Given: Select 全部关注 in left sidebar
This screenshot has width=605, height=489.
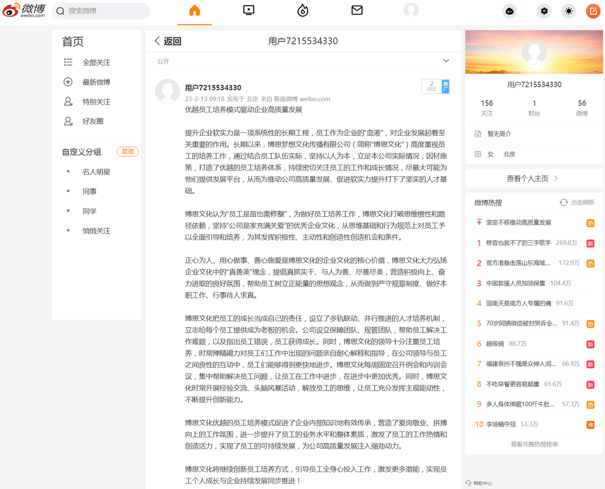Looking at the screenshot, I should [x=96, y=63].
